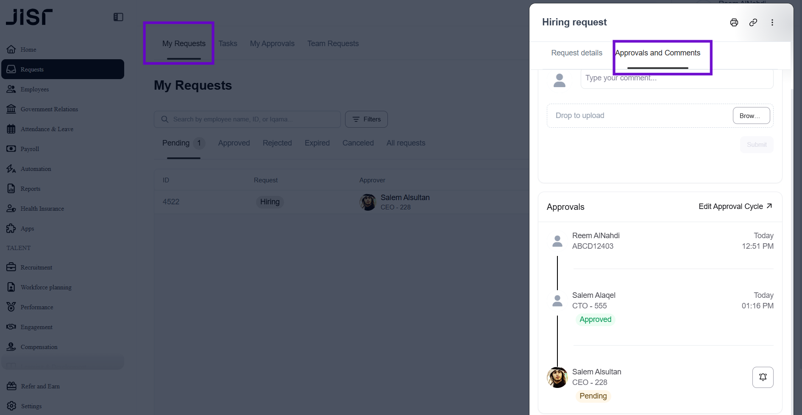
Task: Click the Browse upload button
Action: pos(751,115)
